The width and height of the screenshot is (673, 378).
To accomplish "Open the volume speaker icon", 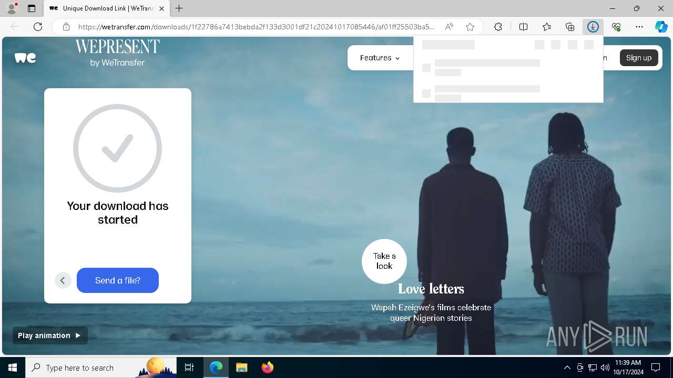I will click(x=605, y=367).
